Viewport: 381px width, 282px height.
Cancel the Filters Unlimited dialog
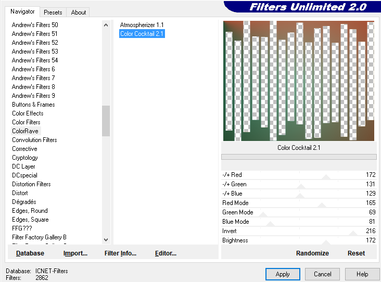[x=322, y=274]
